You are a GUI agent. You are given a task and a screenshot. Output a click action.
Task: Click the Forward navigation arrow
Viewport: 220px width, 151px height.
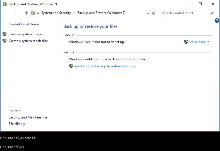tap(14, 13)
